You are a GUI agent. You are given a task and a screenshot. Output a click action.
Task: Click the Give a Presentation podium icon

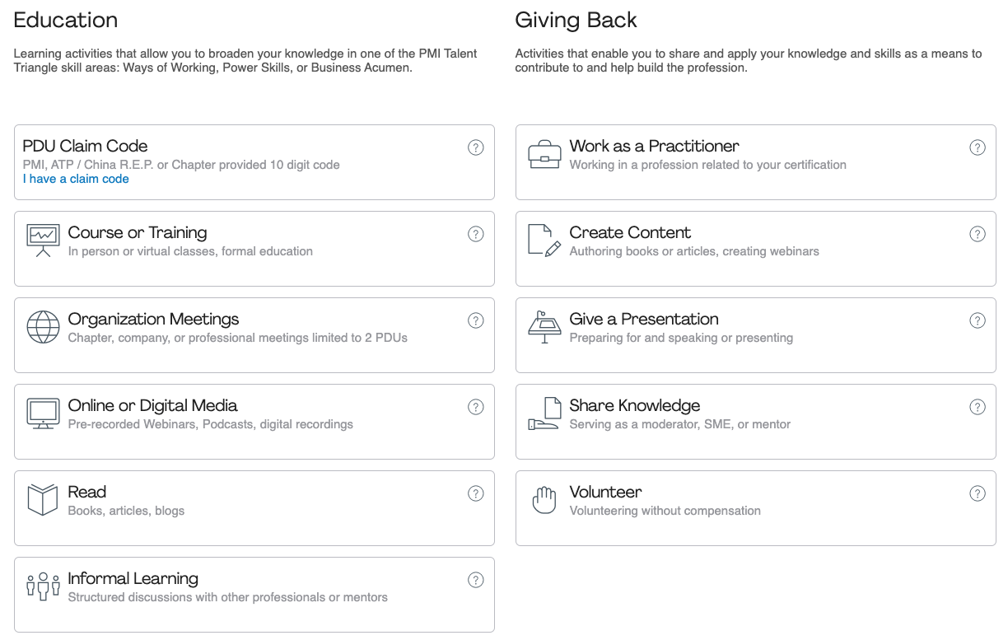pos(544,327)
